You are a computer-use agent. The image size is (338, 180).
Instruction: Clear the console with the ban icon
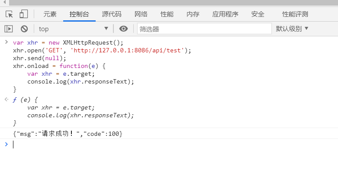[24, 29]
